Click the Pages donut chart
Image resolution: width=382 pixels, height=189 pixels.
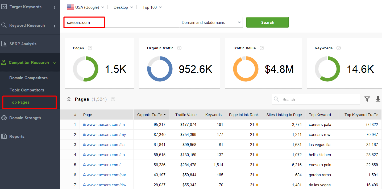coord(86,69)
